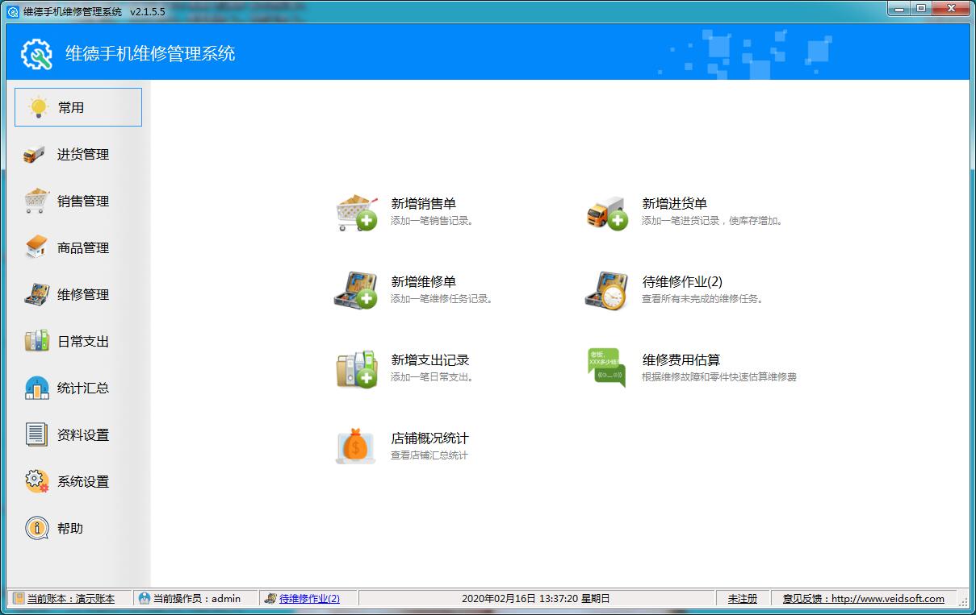
Task: Click the date and time in status bar
Action: (536, 598)
